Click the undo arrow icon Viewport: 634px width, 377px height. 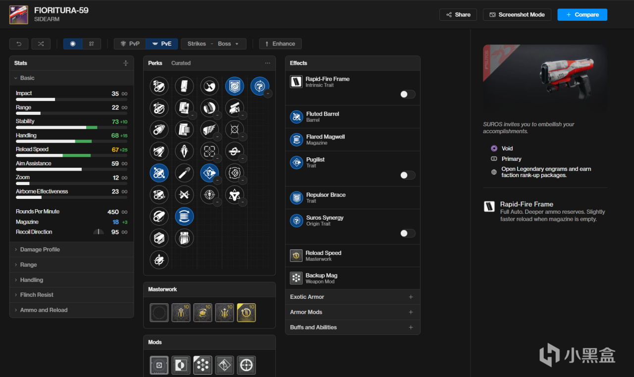[x=19, y=44]
